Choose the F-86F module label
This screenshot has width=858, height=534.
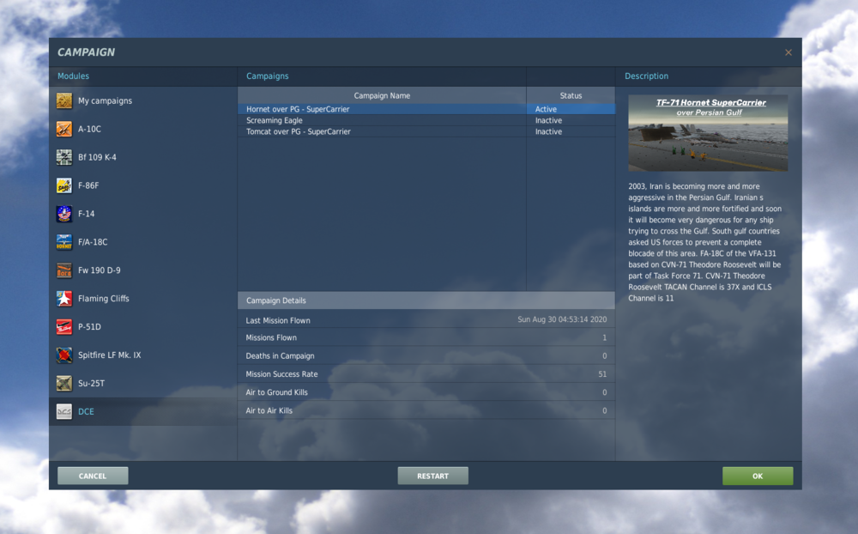tap(88, 185)
